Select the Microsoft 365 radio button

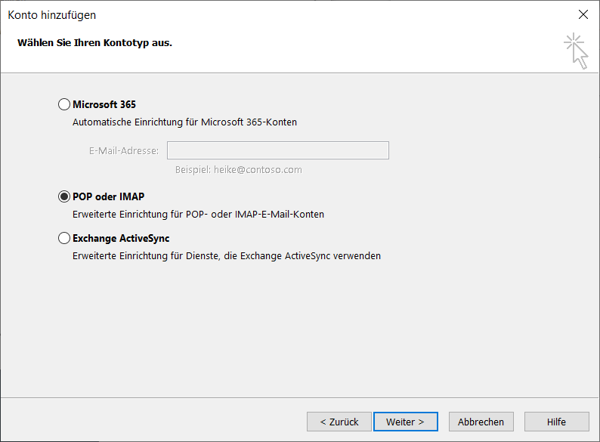(x=64, y=104)
